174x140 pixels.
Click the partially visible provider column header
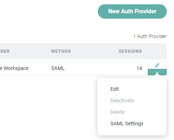(x=5, y=51)
